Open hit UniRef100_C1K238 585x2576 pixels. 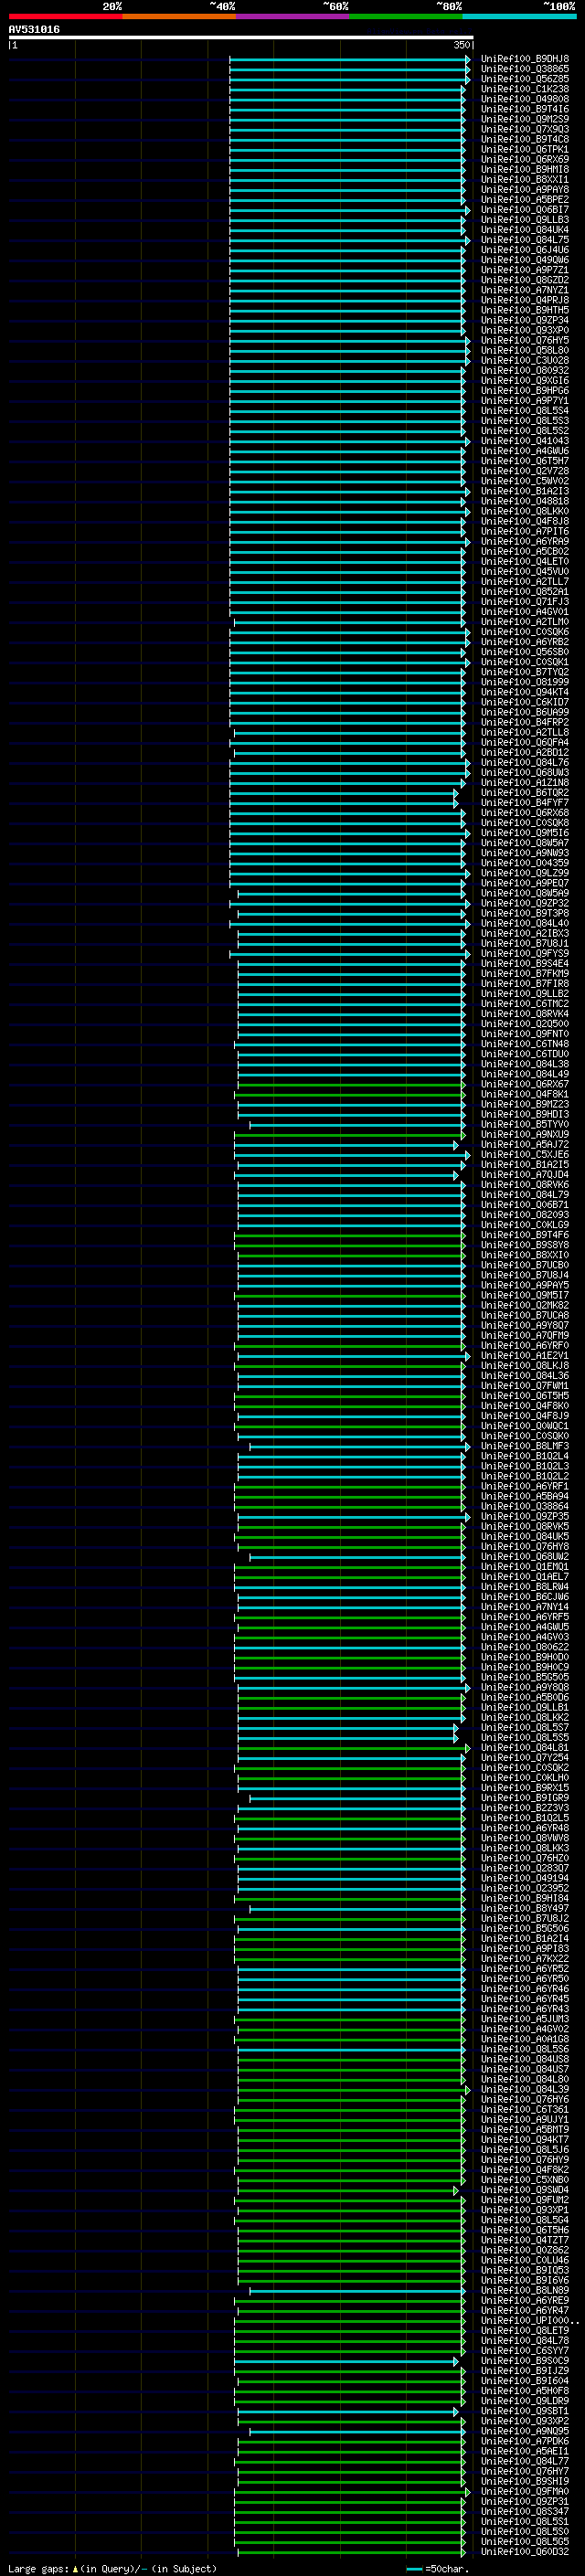[x=525, y=89]
